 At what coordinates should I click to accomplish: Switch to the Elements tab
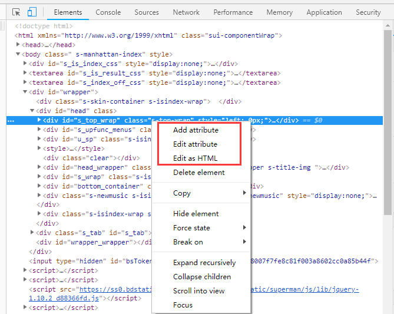(68, 12)
